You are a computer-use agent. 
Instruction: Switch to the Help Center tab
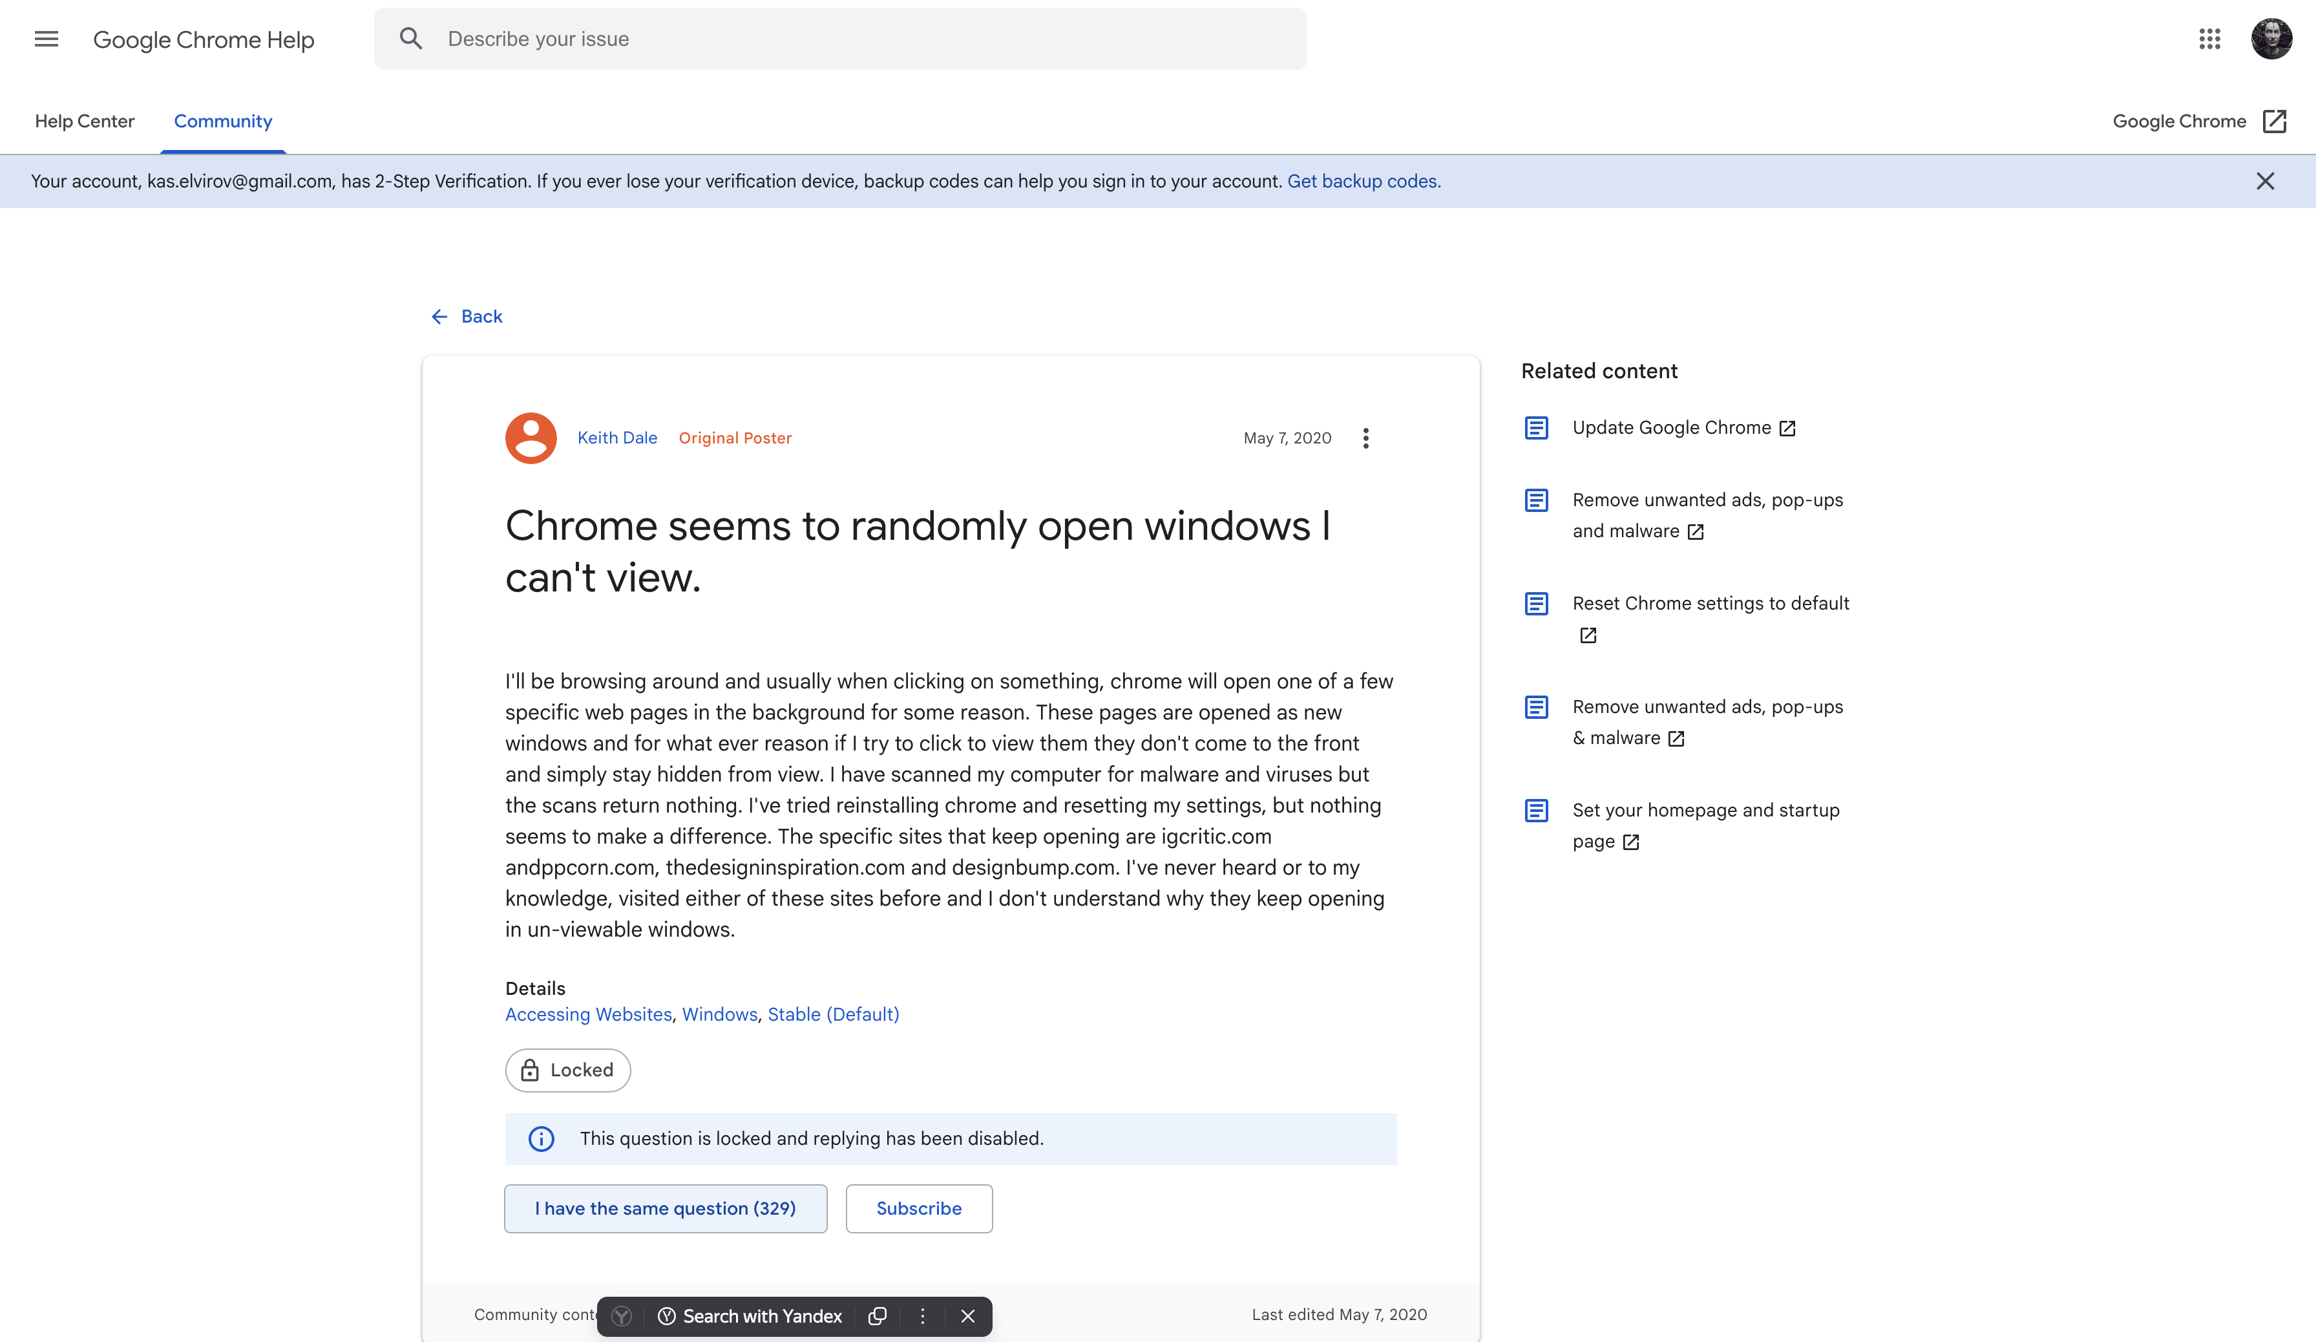pyautogui.click(x=85, y=122)
